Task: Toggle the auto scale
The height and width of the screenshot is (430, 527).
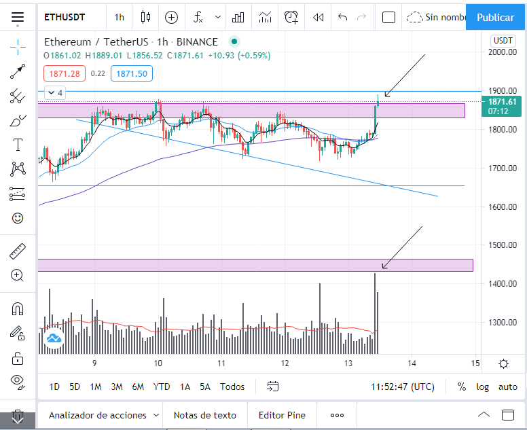Action: [508, 387]
